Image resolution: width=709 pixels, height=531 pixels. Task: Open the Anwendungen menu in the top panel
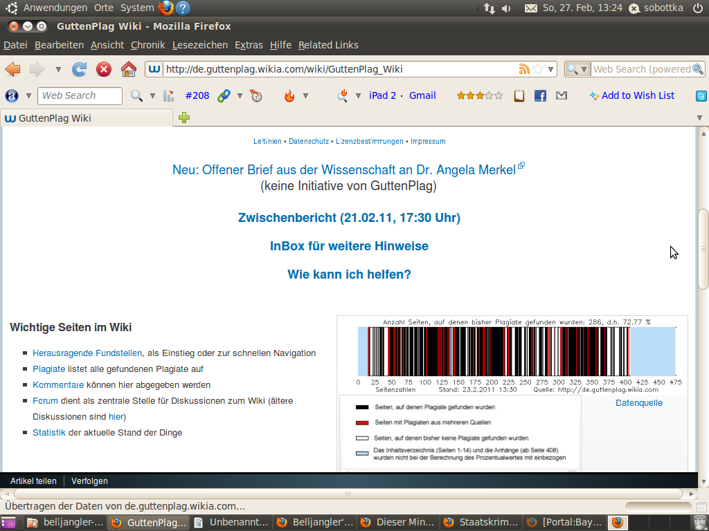click(x=55, y=8)
